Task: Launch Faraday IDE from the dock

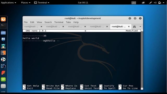Action: [3, 73]
